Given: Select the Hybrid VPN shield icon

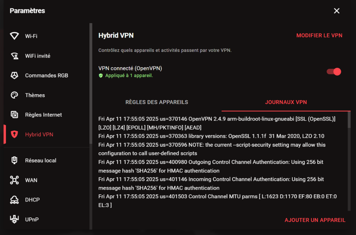Looking at the screenshot, I should [14, 135].
